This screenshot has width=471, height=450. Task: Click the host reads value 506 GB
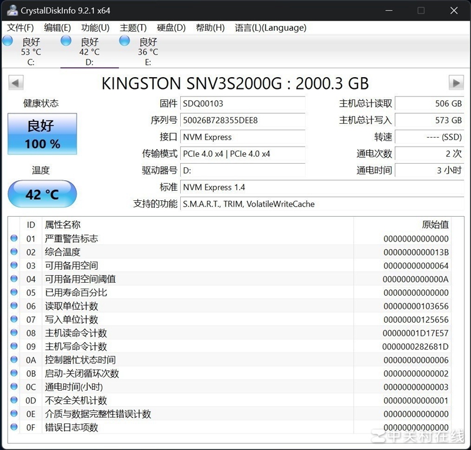pyautogui.click(x=429, y=104)
